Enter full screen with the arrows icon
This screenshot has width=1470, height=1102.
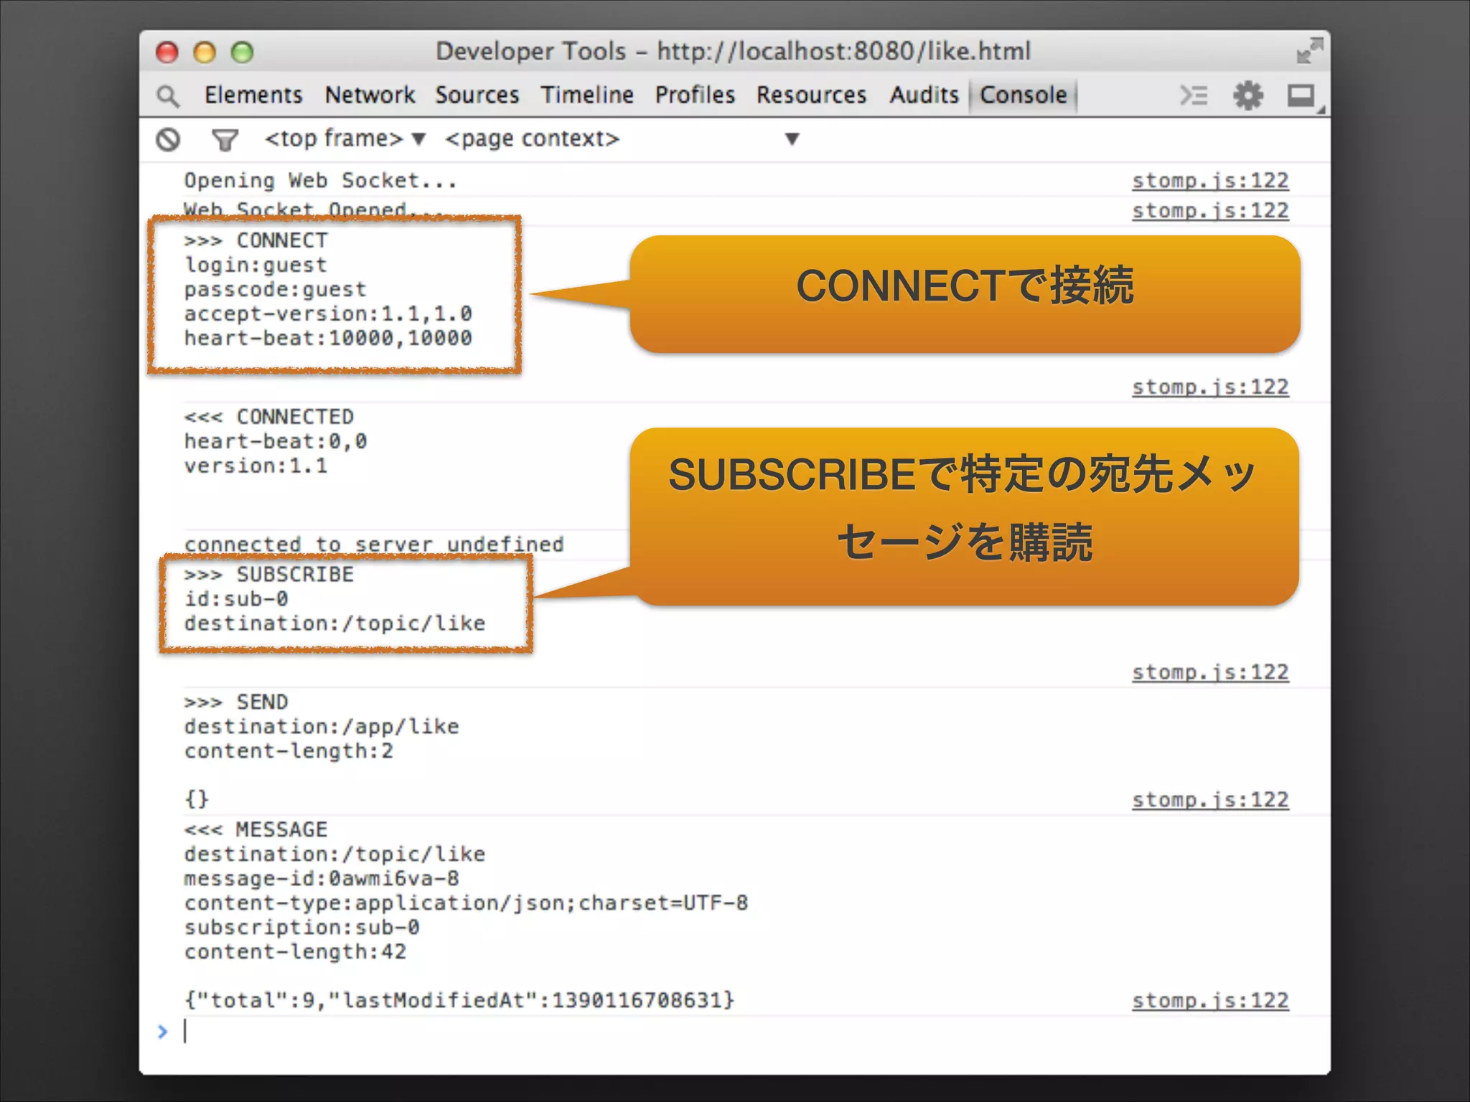point(1309,51)
